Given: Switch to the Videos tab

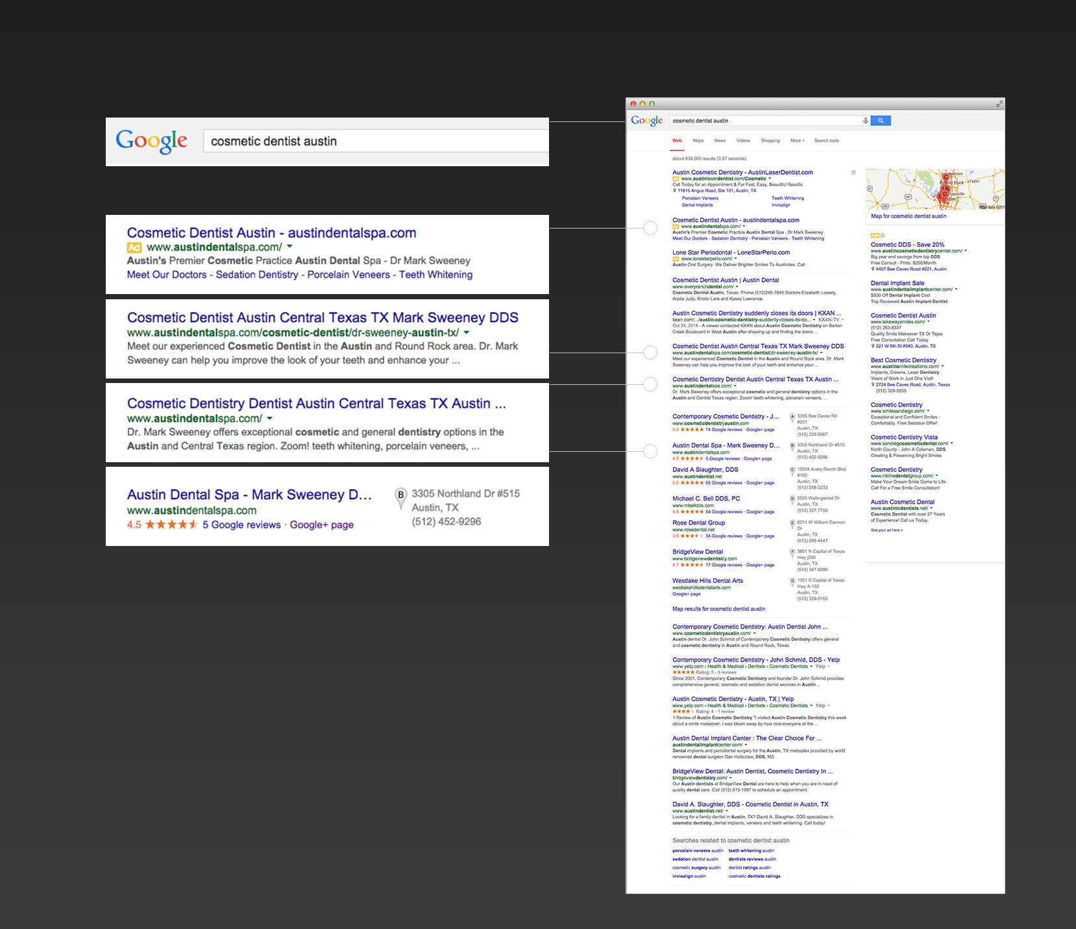Looking at the screenshot, I should [743, 141].
